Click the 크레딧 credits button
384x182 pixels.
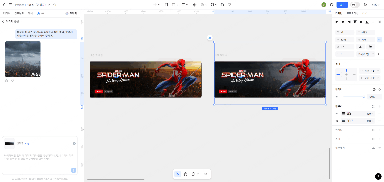pos(71,14)
